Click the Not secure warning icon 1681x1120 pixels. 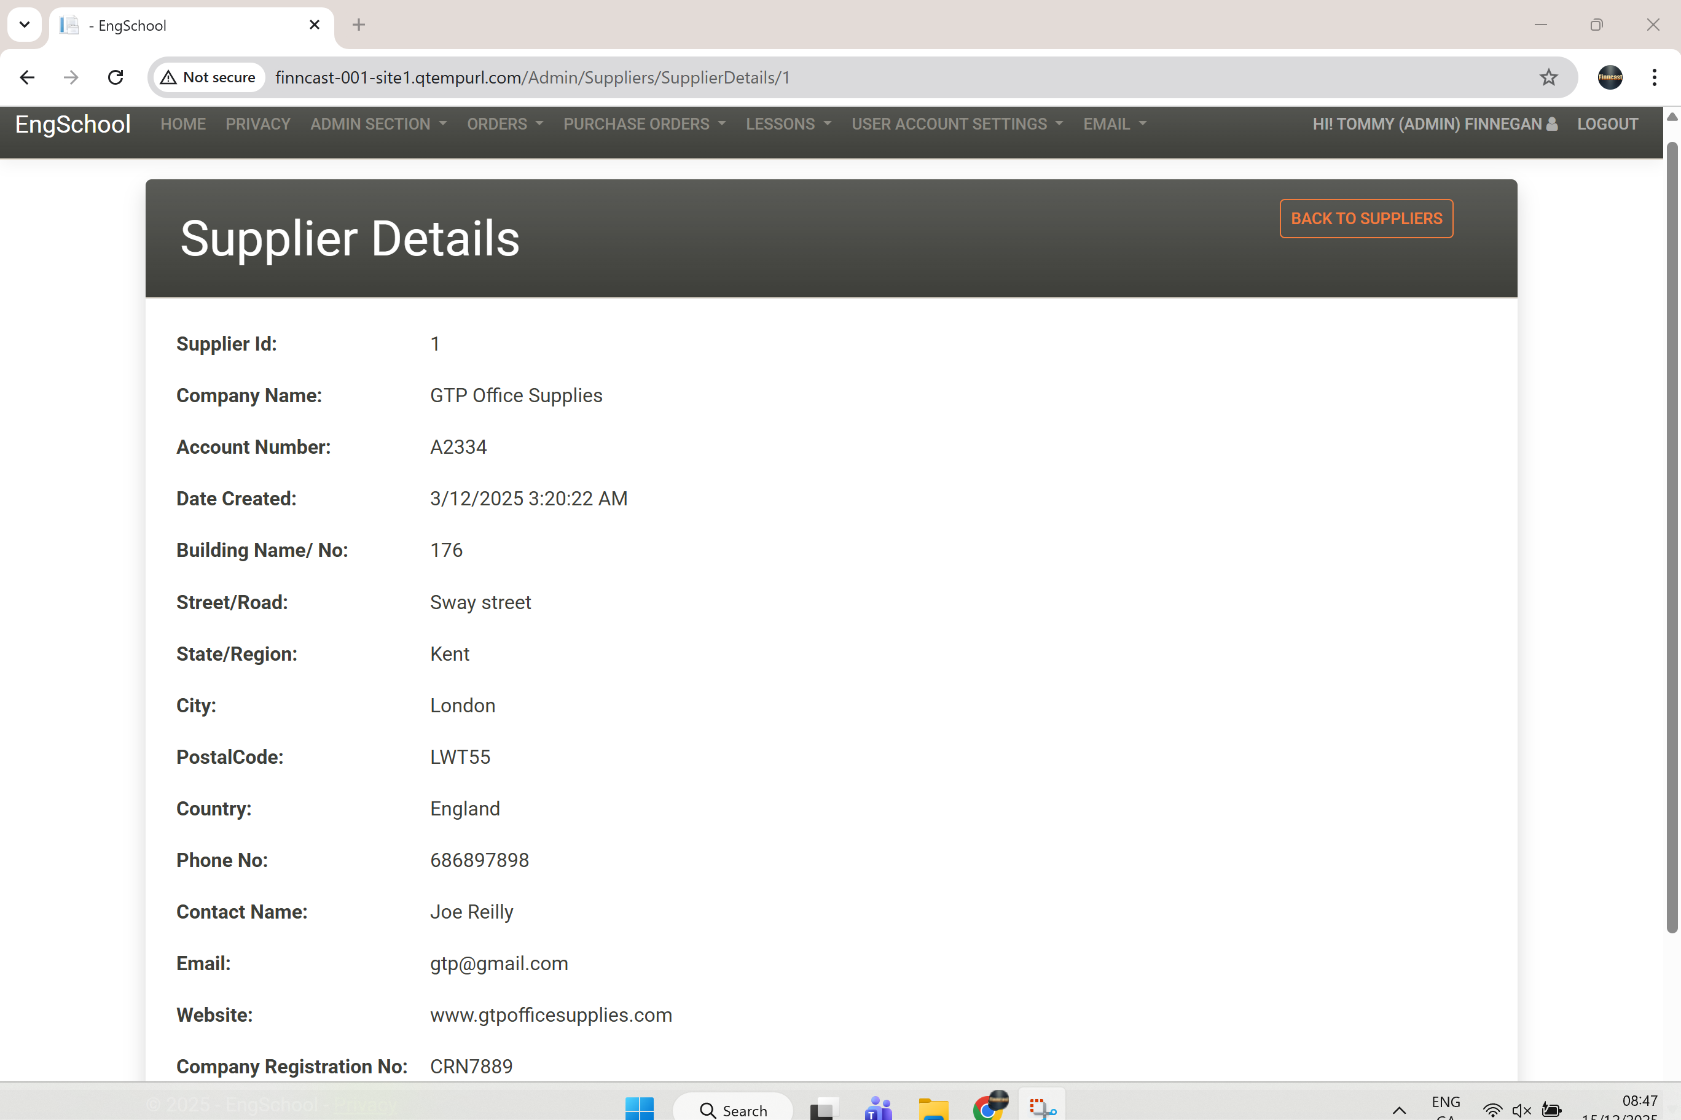(169, 77)
